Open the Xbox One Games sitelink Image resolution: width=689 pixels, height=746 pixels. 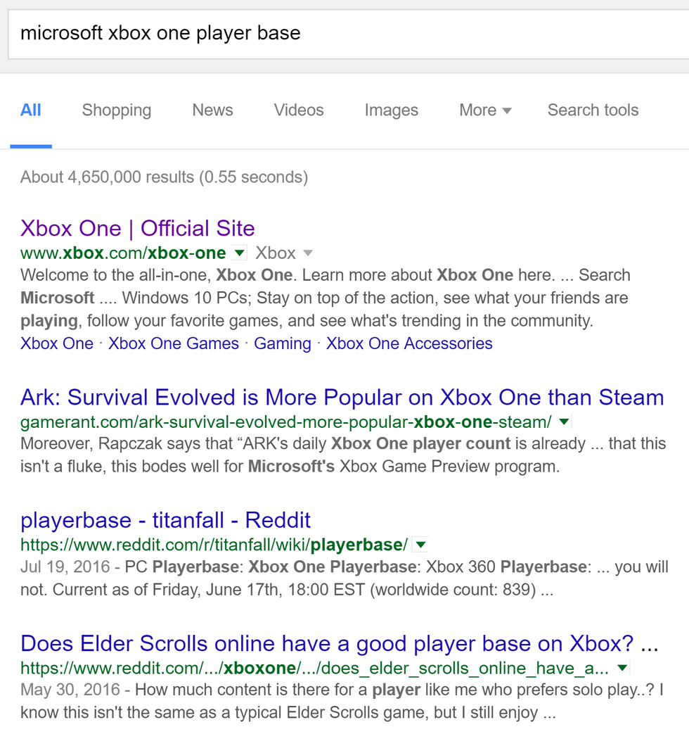point(174,343)
